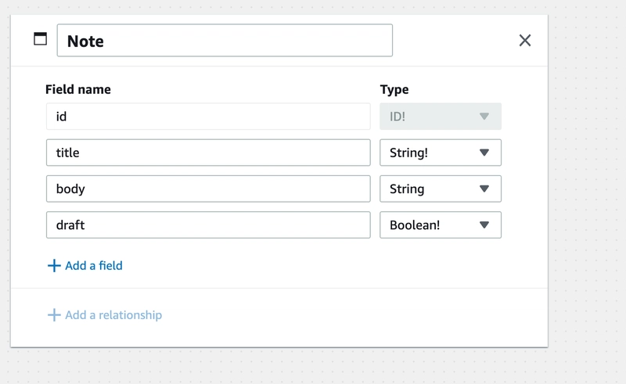Edit the Note model name field

[225, 41]
